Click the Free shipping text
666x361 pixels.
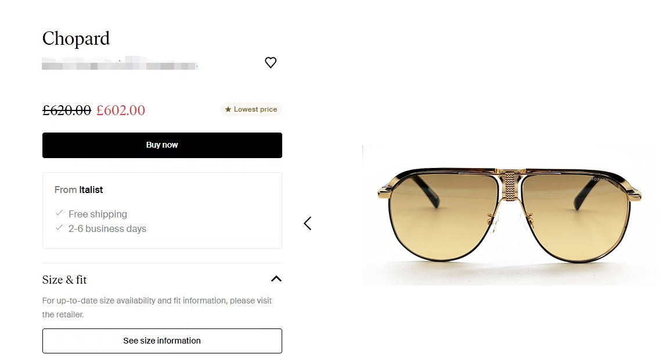[x=98, y=214]
